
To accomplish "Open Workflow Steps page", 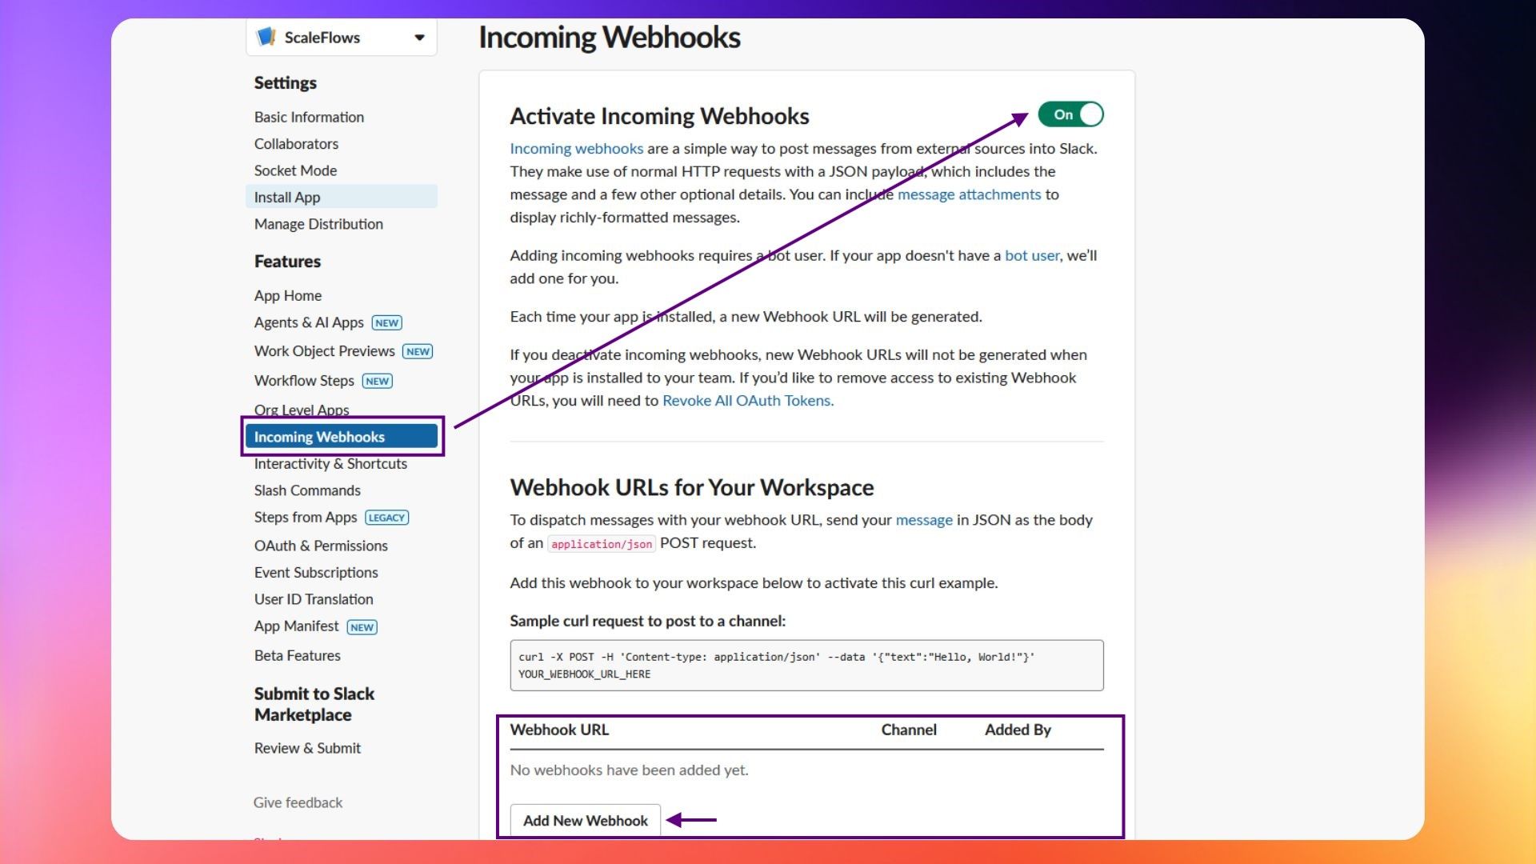I will tap(304, 381).
